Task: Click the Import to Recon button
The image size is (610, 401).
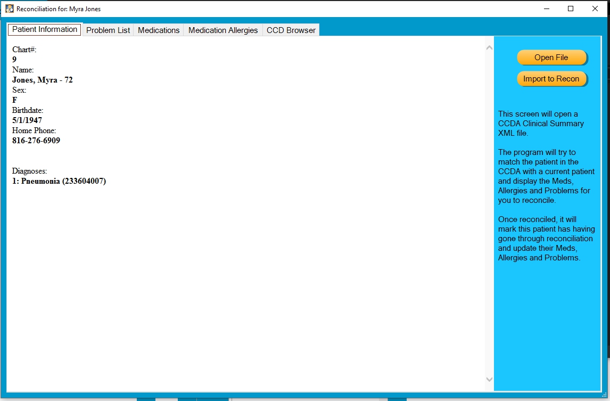Action: tap(551, 79)
